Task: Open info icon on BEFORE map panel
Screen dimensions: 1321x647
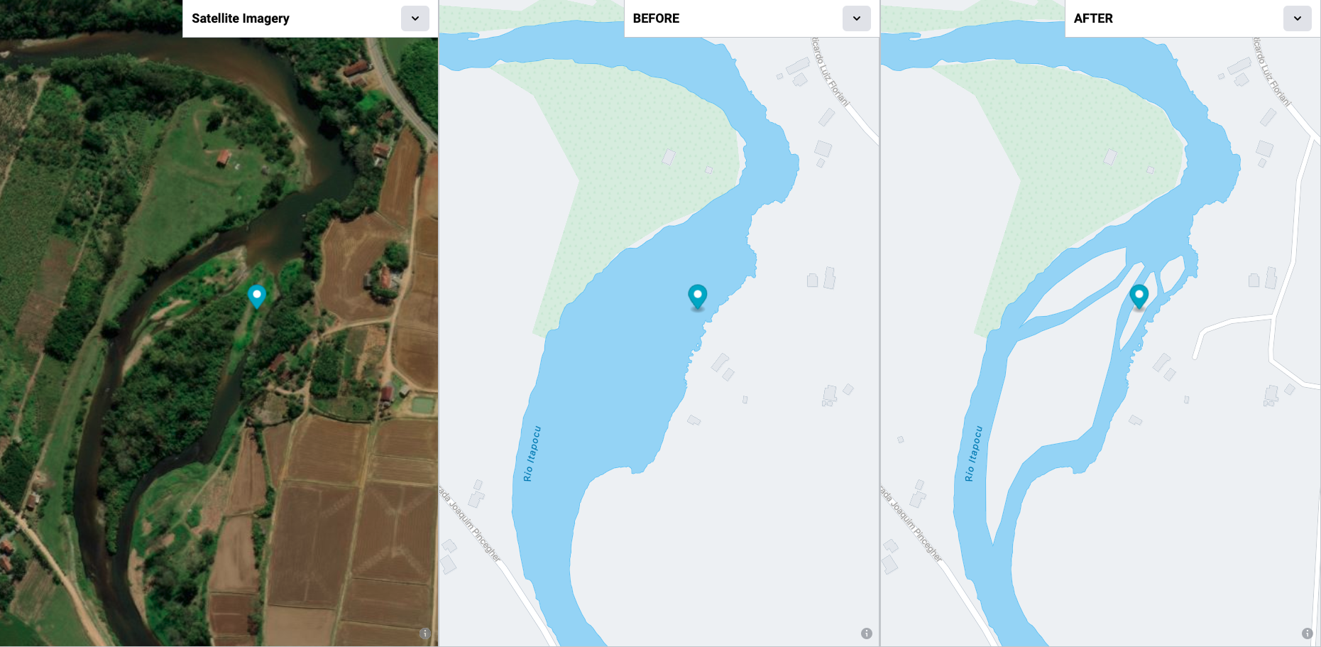Action: tap(867, 634)
